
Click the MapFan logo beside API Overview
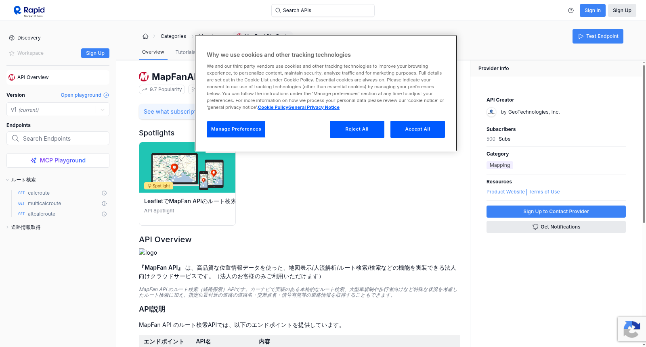point(12,77)
